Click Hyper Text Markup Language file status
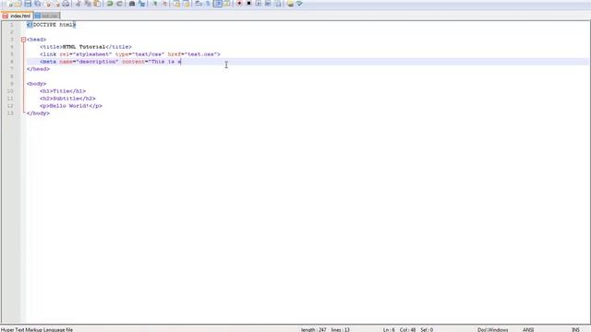591x332 pixels. pos(37,329)
